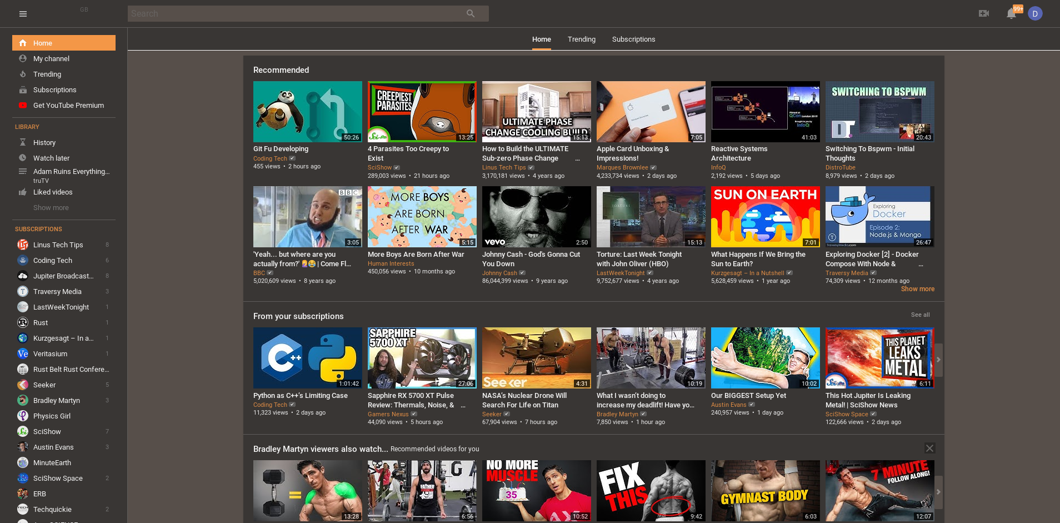Open 'Our BIGGEST Setup Yet' title
1060x523 pixels.
(748, 396)
